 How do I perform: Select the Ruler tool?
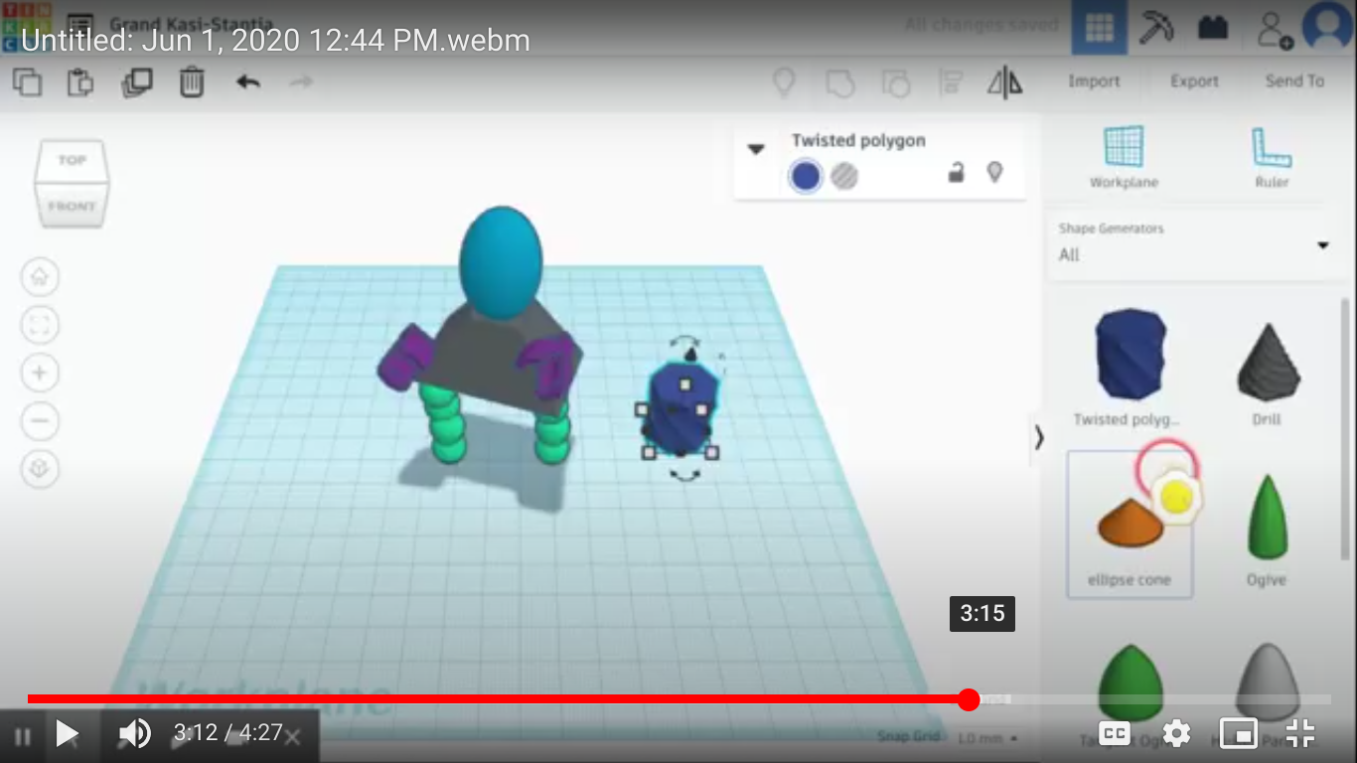(1272, 157)
